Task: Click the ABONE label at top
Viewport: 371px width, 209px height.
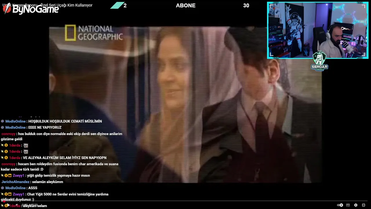Action: click(185, 6)
